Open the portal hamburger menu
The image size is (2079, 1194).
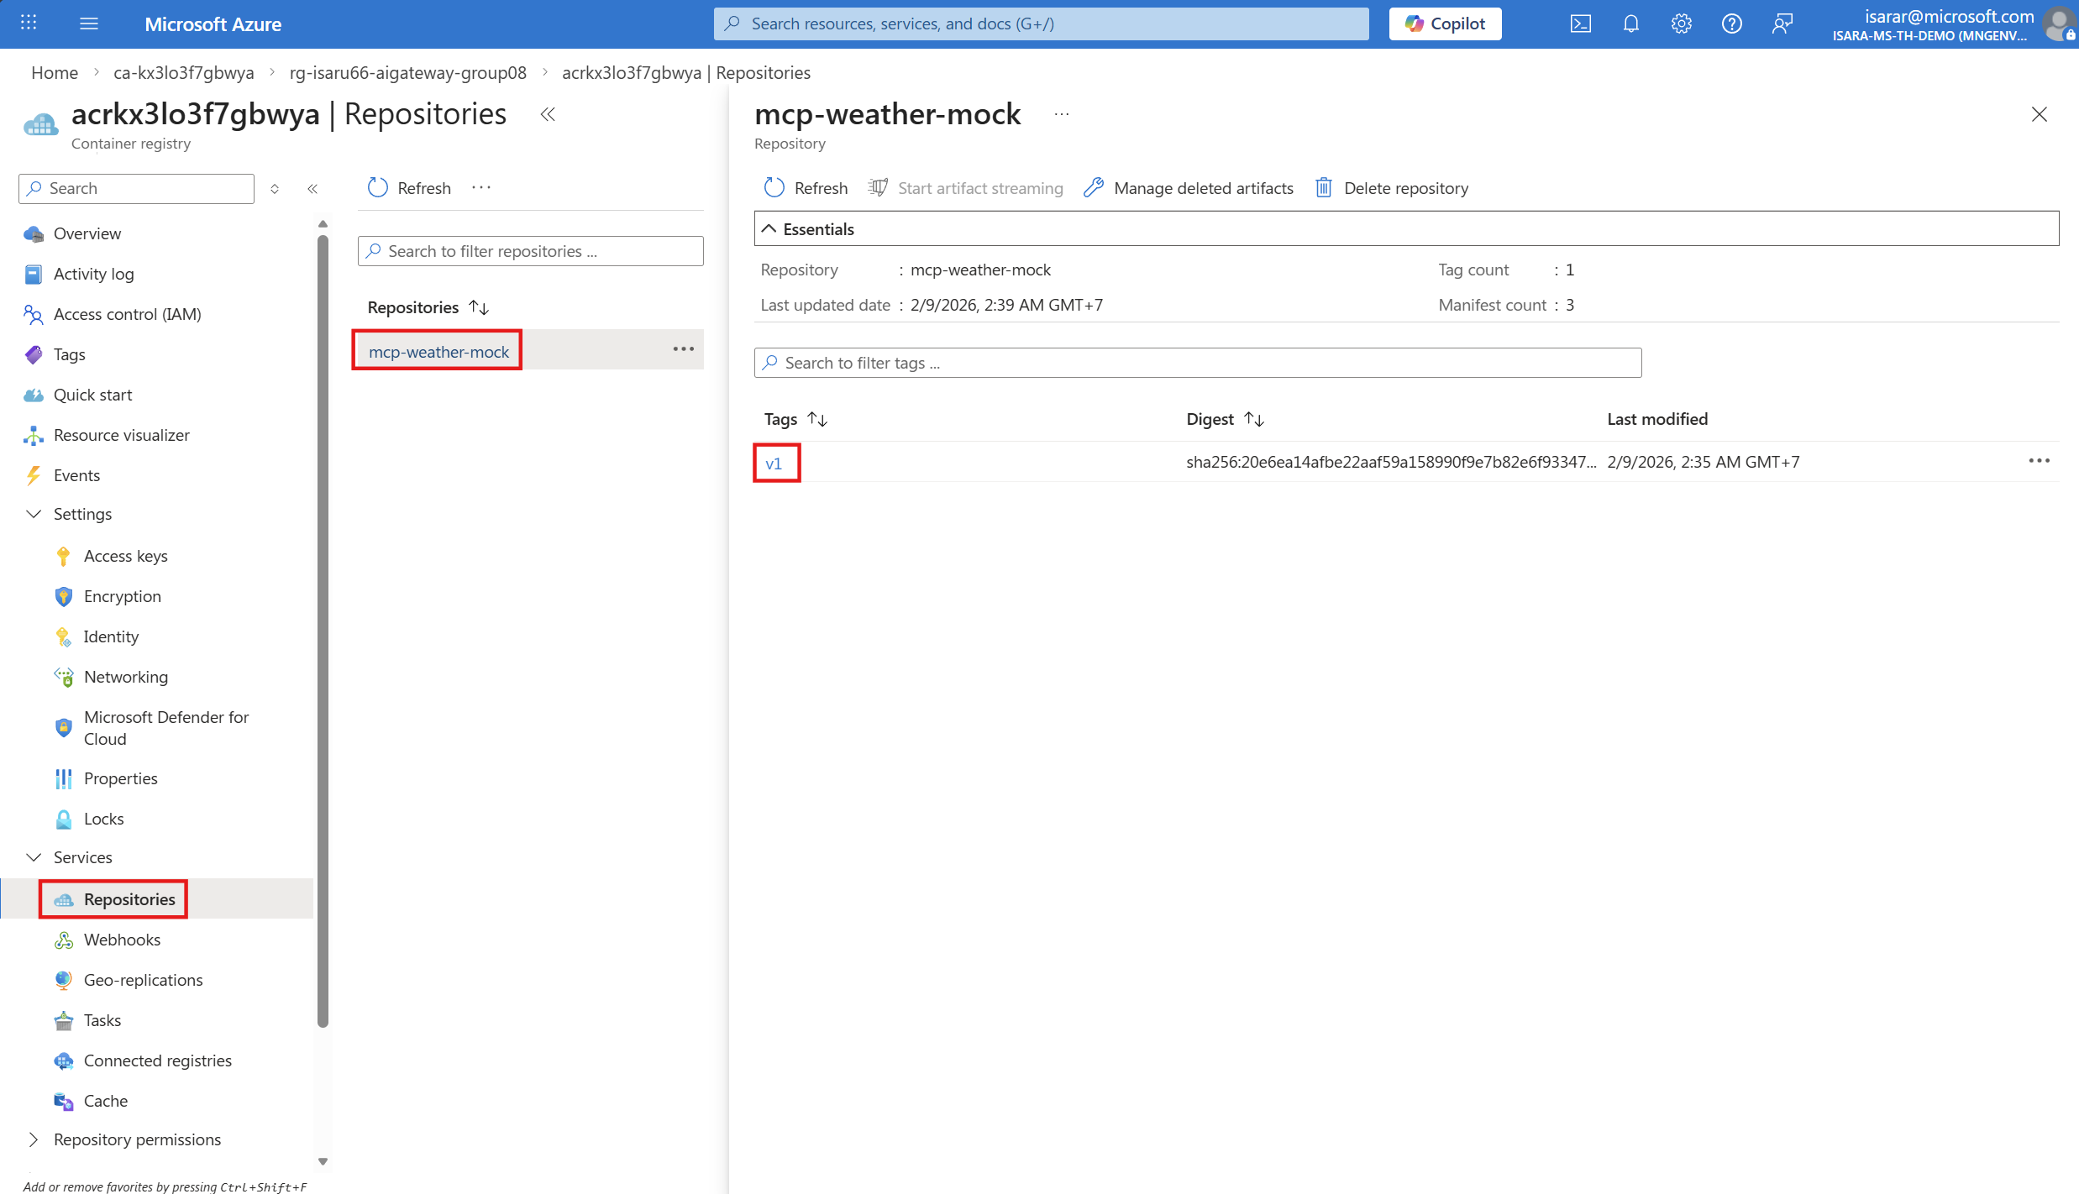coord(89,24)
